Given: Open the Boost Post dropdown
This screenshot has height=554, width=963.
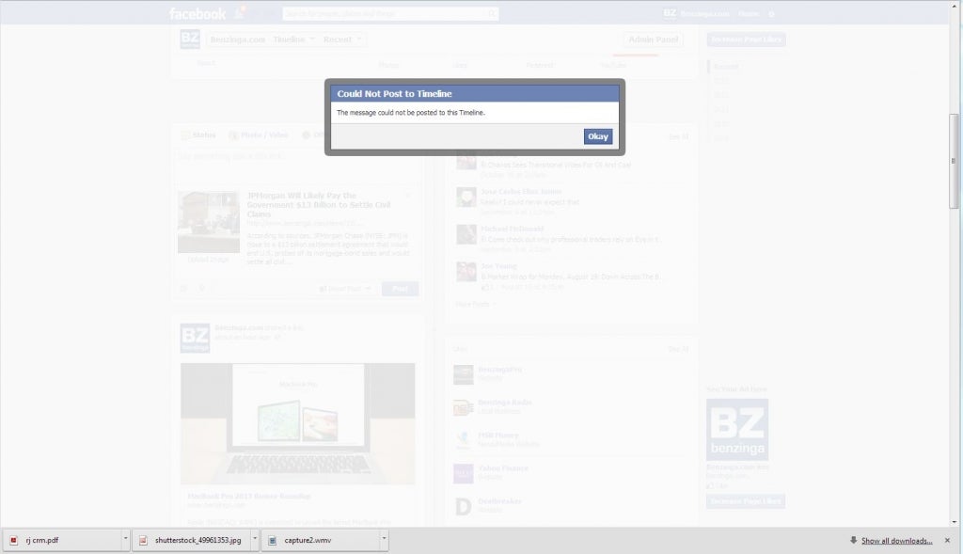Looking at the screenshot, I should [344, 289].
